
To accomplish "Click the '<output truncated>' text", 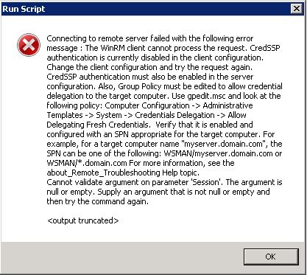I will tap(83, 220).
